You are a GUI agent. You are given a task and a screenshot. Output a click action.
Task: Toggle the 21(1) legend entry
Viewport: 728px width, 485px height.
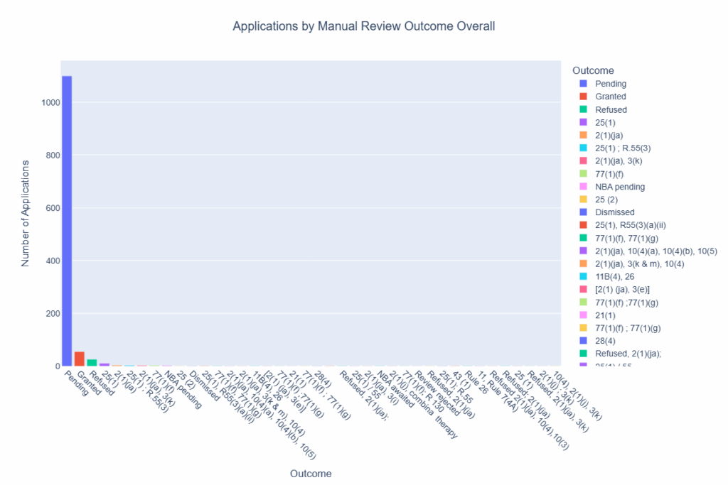pyautogui.click(x=606, y=315)
